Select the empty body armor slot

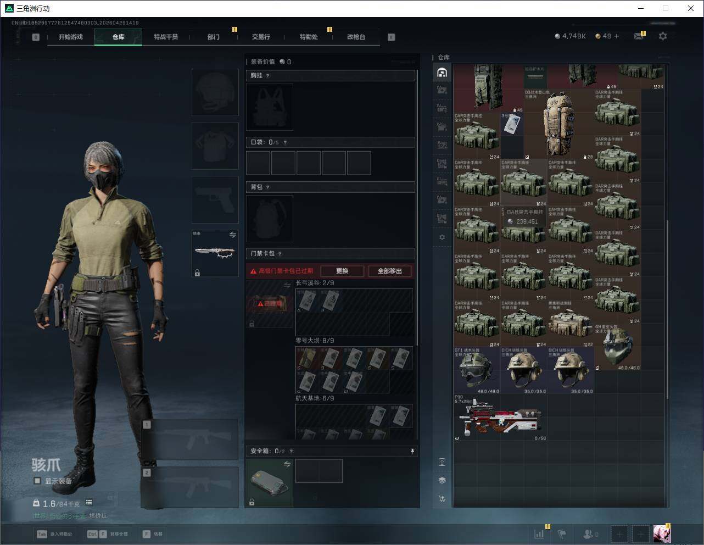tap(215, 146)
